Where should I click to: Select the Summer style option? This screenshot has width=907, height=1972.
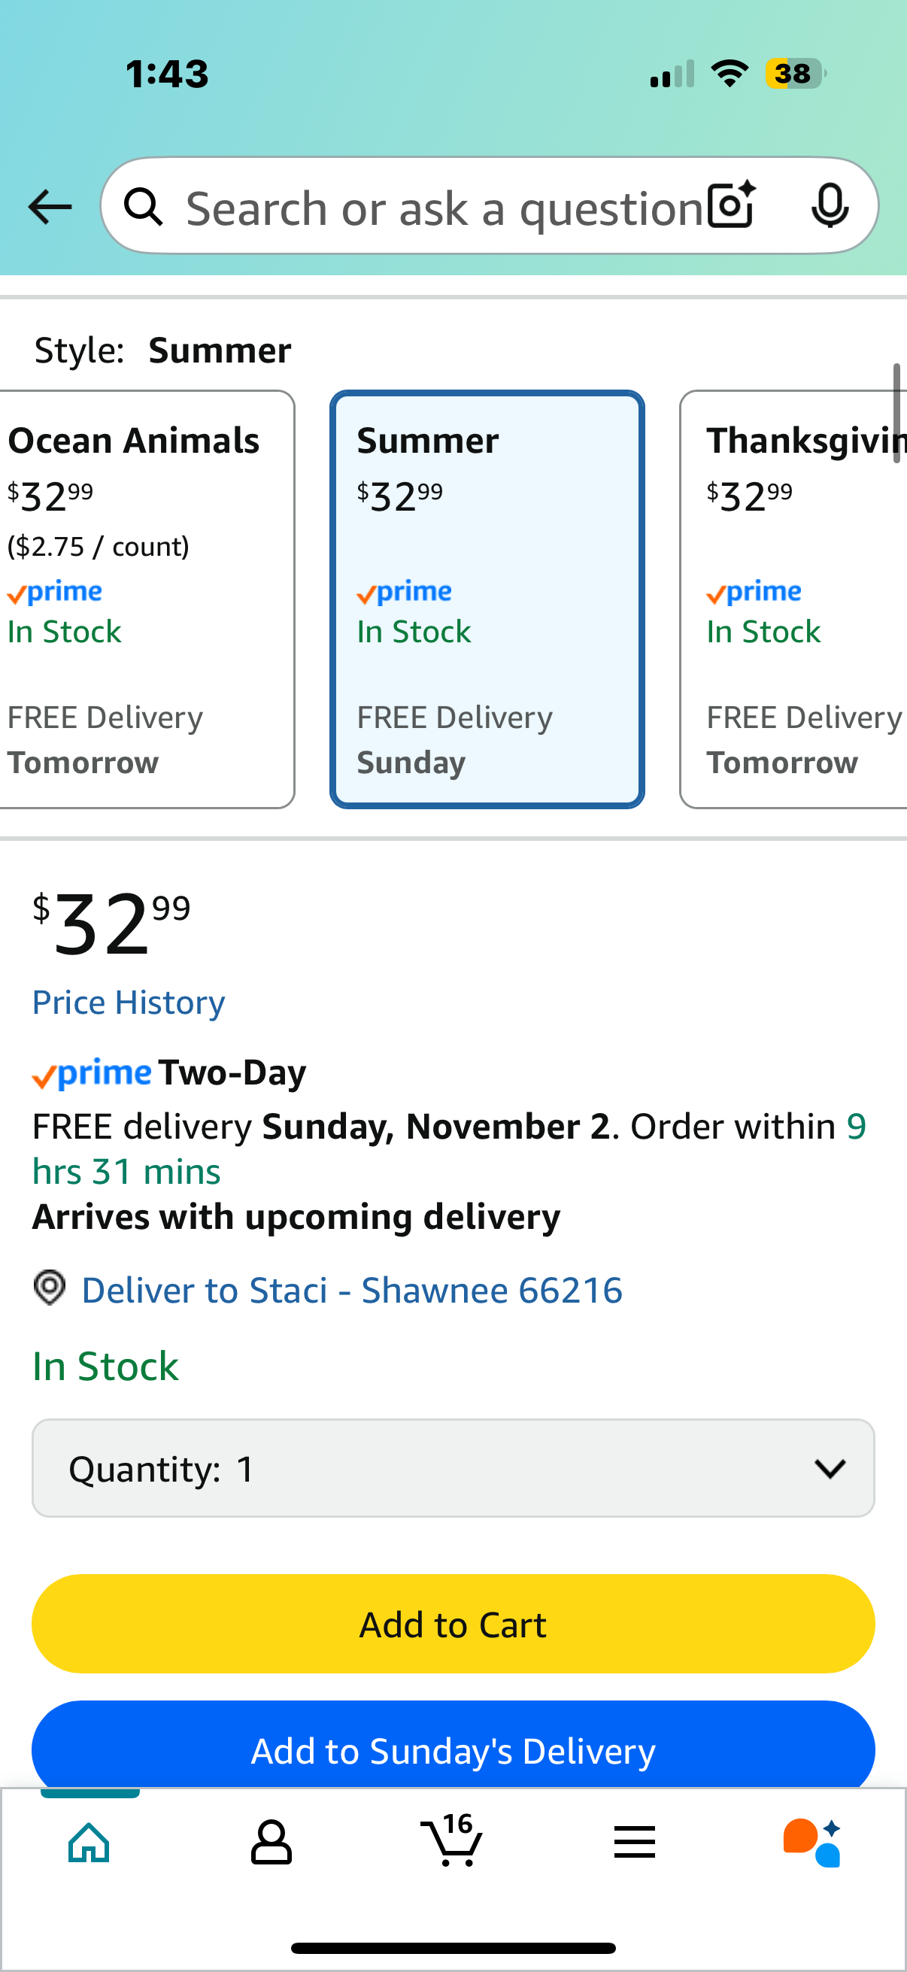coord(487,599)
